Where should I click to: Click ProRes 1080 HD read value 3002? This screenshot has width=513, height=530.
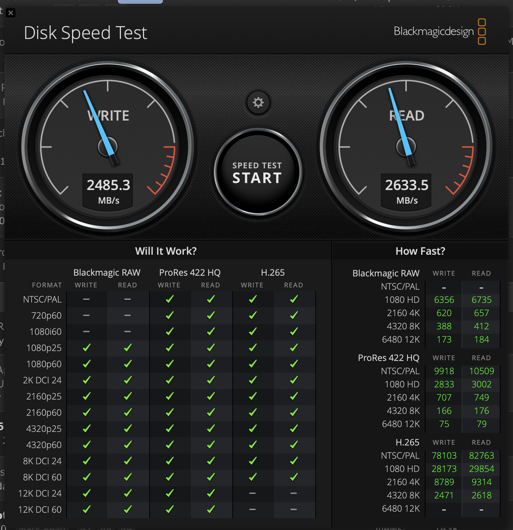pyautogui.click(x=482, y=384)
